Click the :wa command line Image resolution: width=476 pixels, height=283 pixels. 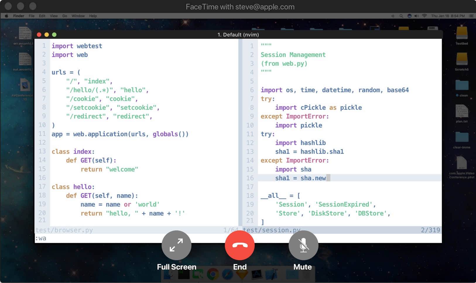(41, 238)
